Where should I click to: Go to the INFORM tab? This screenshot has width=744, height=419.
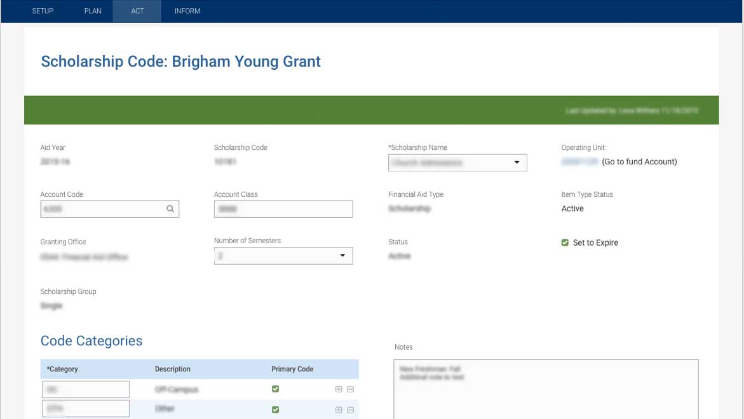tap(187, 11)
